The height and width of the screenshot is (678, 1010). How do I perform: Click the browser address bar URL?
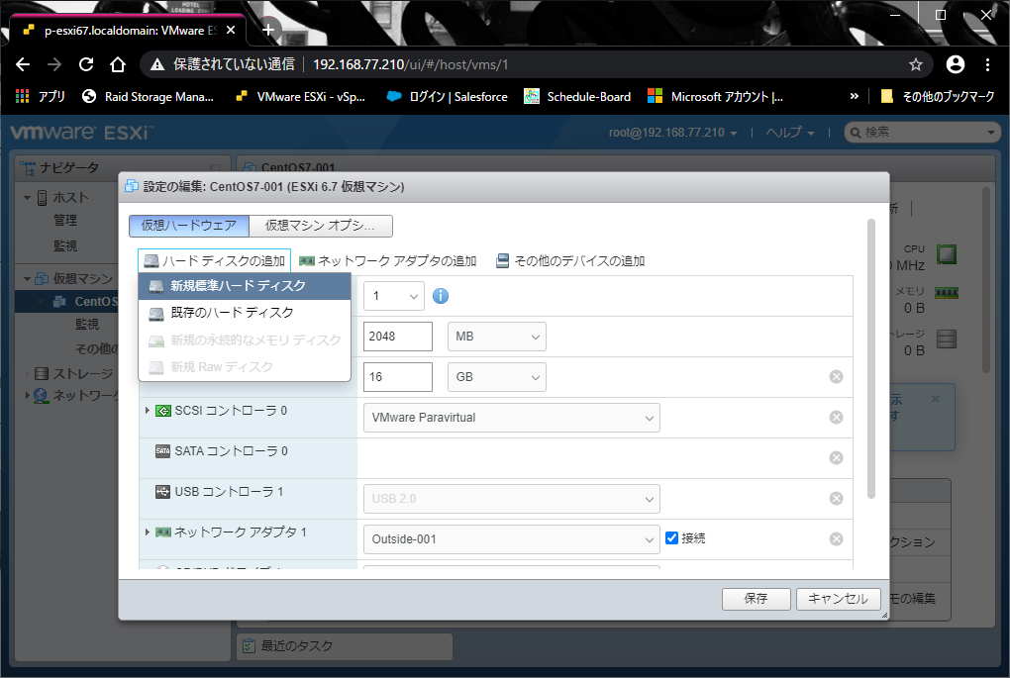[x=410, y=64]
